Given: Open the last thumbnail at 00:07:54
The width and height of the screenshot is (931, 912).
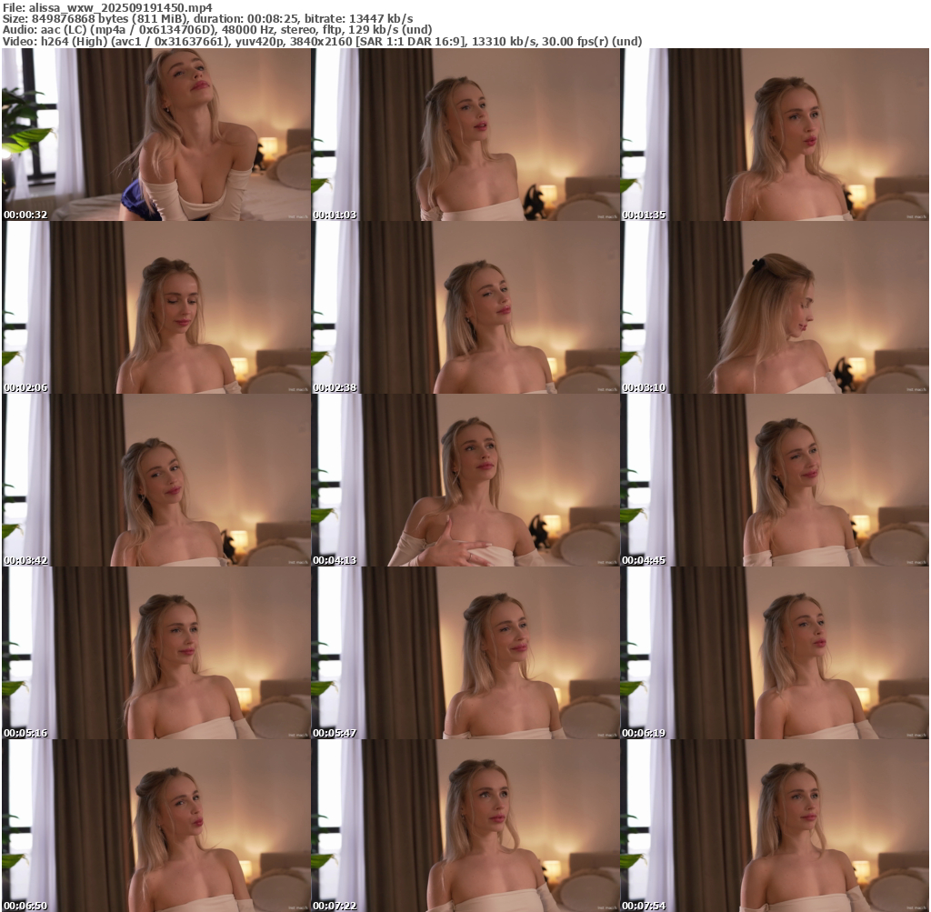Looking at the screenshot, I should 775,826.
